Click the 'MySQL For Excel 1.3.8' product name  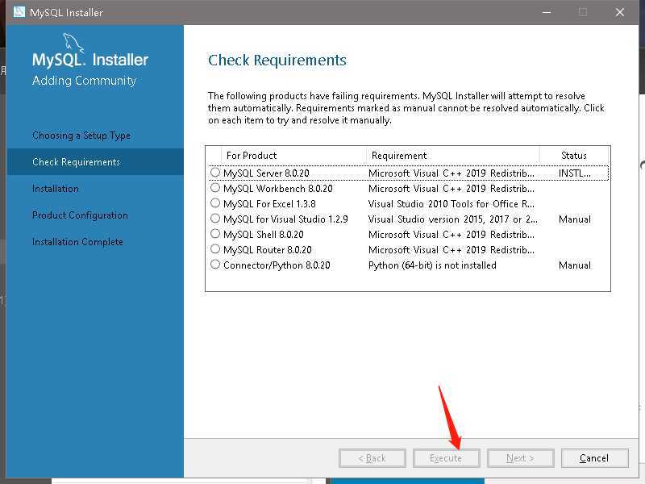pos(269,204)
